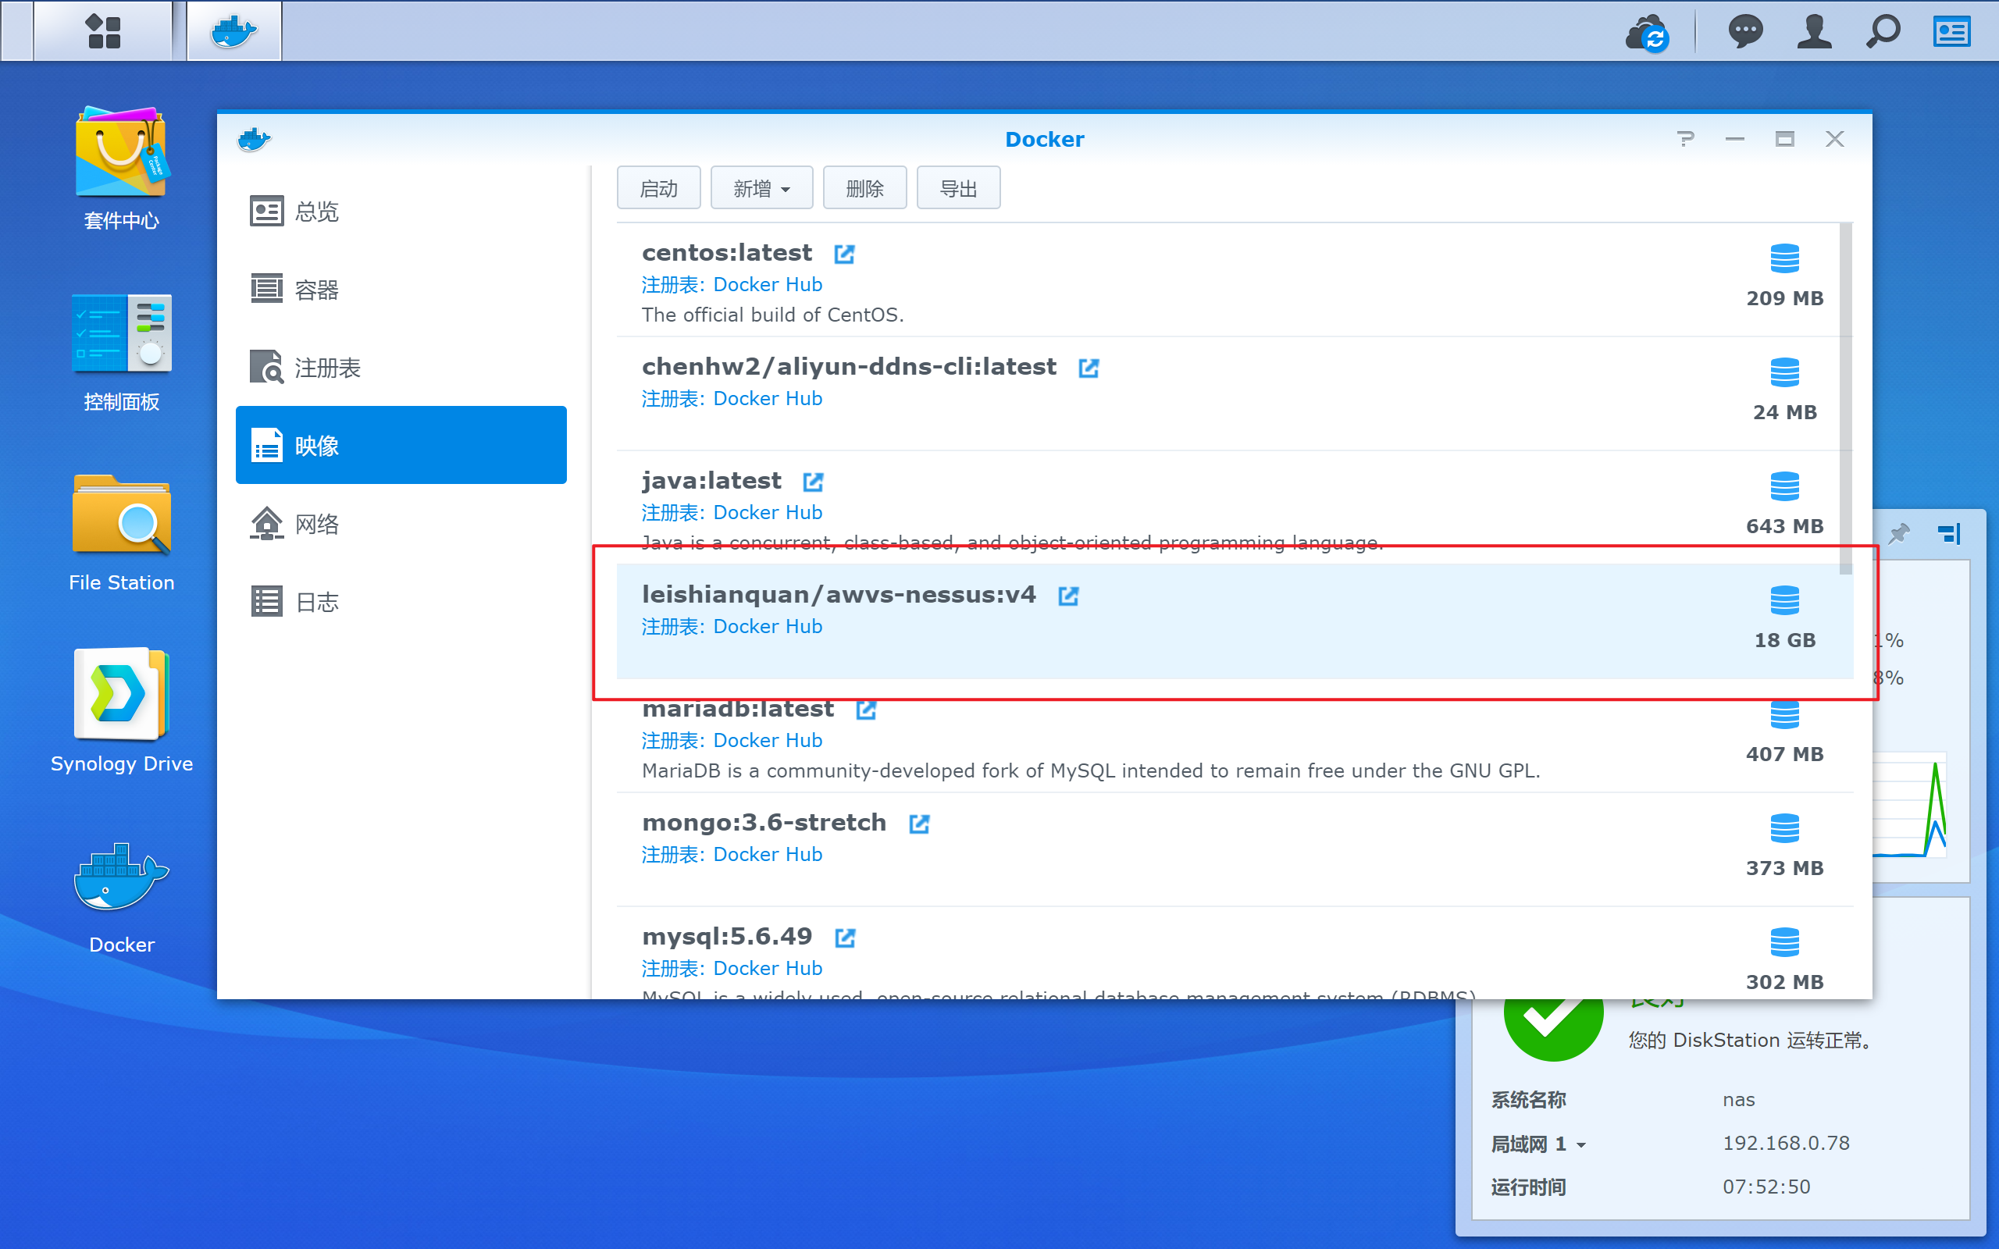Image resolution: width=1999 pixels, height=1249 pixels.
Task: Select the 网络 network sidebar item
Action: [x=401, y=524]
